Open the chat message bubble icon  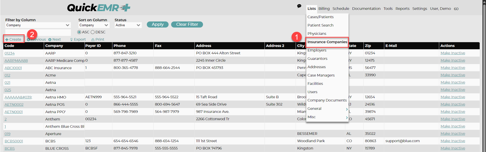(299, 6)
